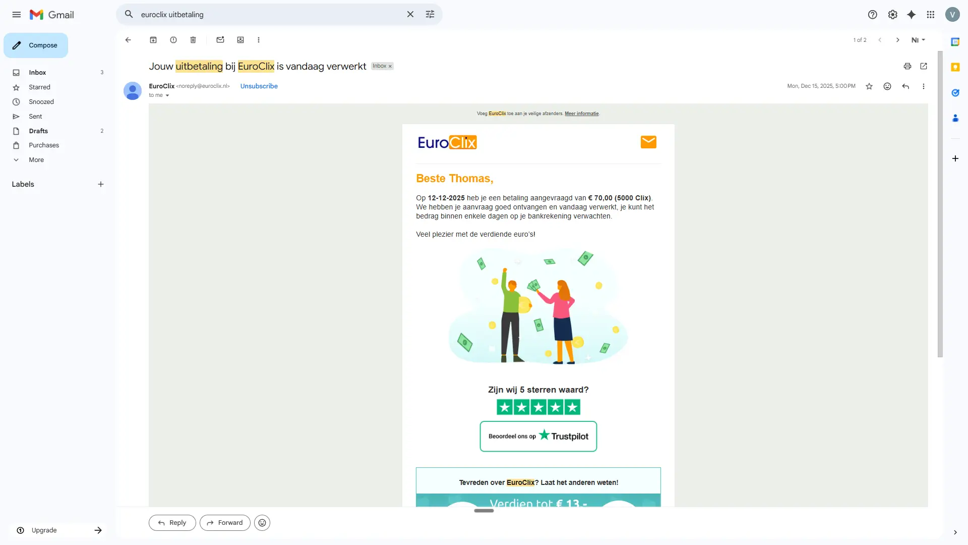Remove the Inbox label from message
The width and height of the screenshot is (968, 545).
[390, 67]
